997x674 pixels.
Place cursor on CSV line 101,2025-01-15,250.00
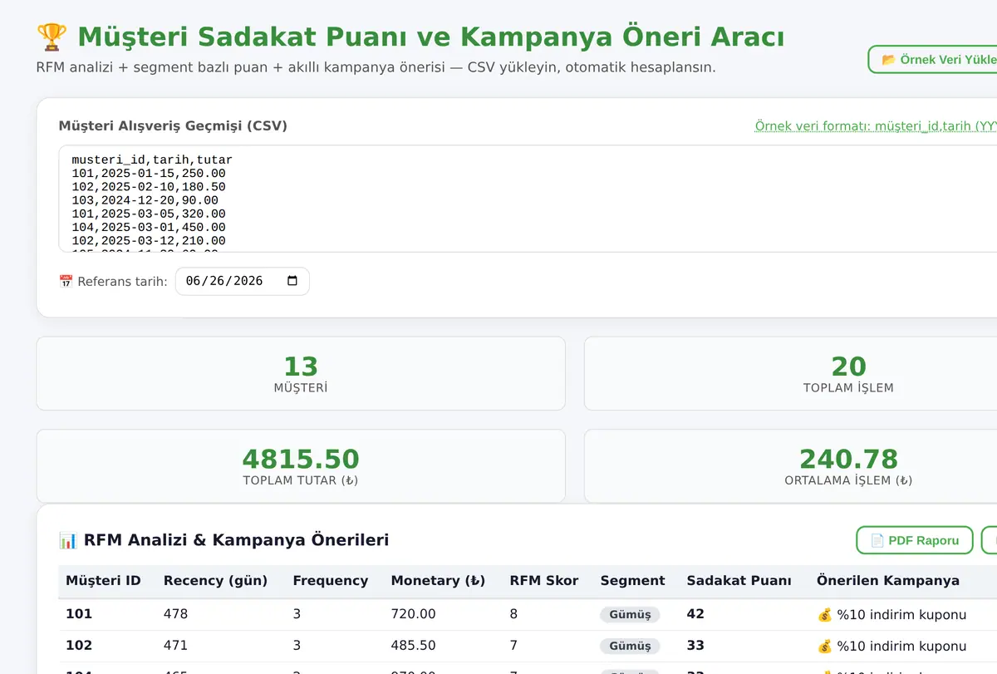(x=149, y=174)
